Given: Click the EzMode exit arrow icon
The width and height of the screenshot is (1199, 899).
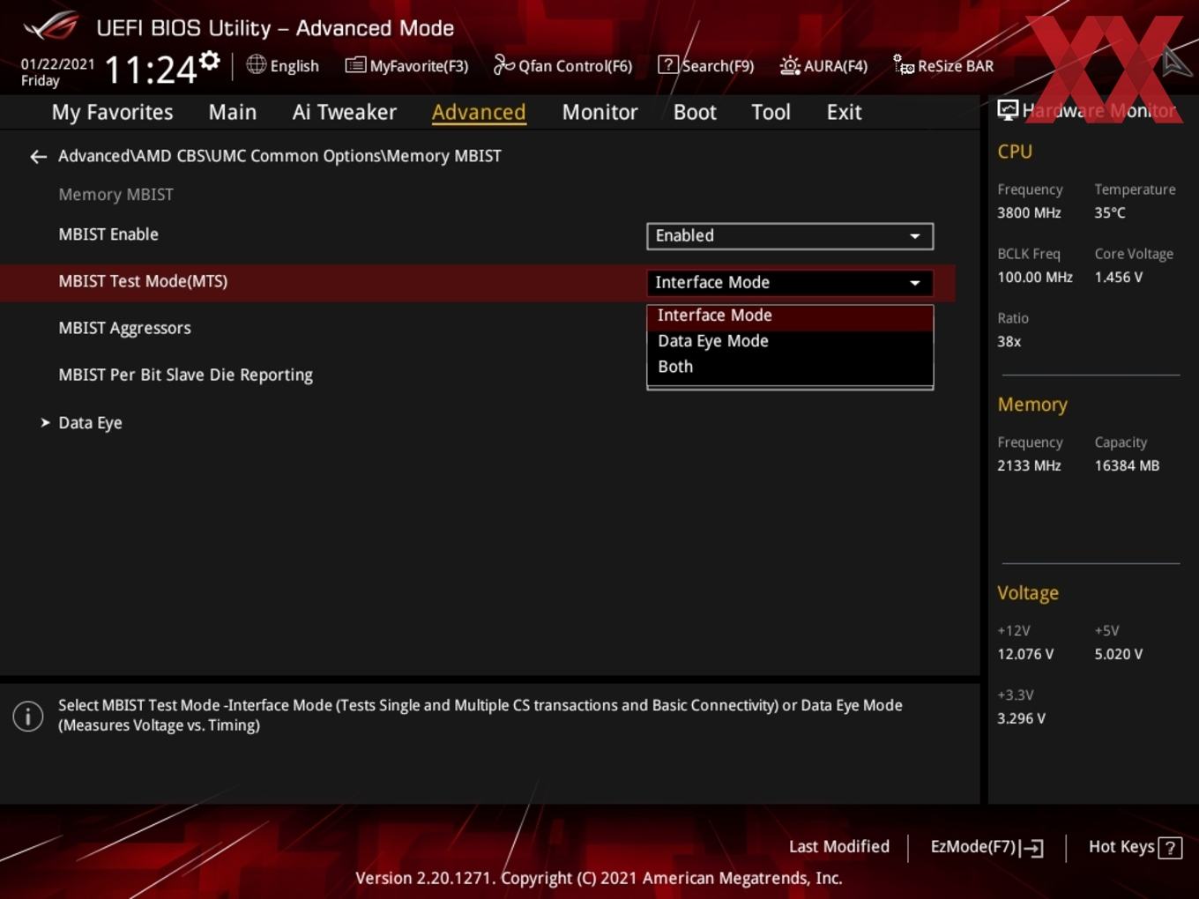Looking at the screenshot, I should tap(1032, 848).
